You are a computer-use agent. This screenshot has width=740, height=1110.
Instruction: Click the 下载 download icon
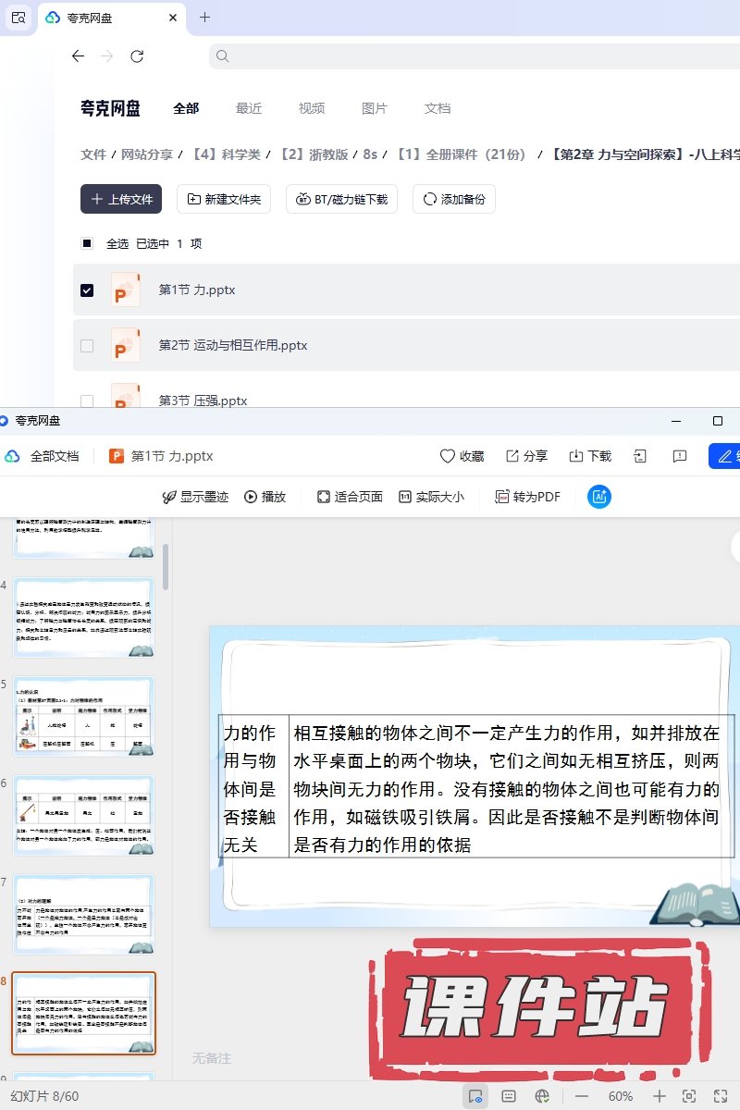click(x=576, y=456)
